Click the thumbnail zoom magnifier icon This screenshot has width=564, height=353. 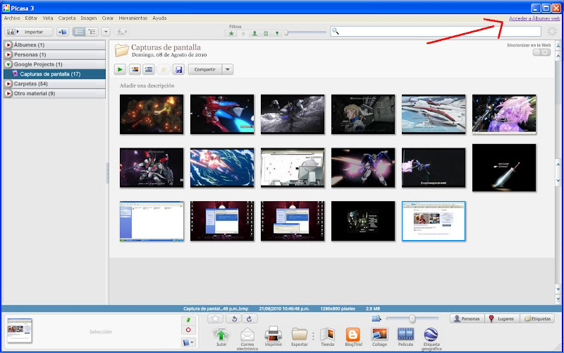(376, 318)
